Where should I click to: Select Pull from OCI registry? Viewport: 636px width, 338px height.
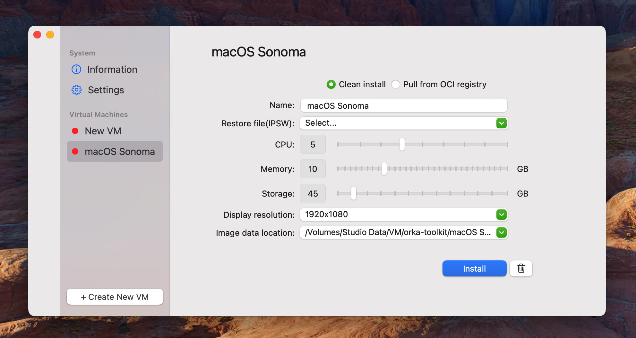pos(396,84)
